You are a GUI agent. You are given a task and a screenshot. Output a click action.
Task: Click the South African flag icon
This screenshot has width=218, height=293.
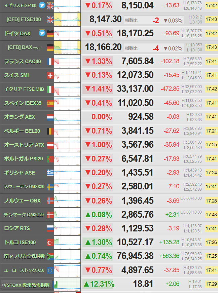pyautogui.click(x=50, y=257)
